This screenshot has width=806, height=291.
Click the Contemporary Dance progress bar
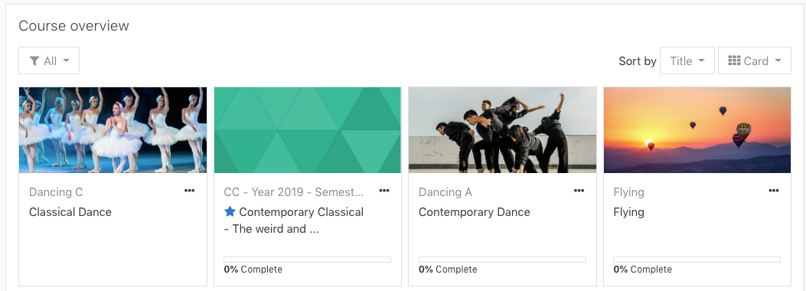tap(502, 260)
